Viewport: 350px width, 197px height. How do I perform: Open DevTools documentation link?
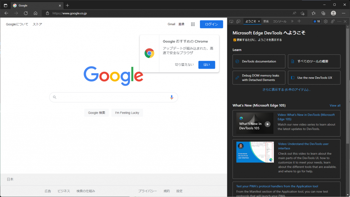coord(259,61)
